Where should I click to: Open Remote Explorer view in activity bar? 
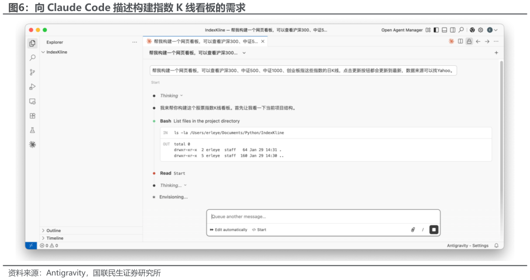pyautogui.click(x=33, y=101)
